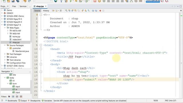The image size is (183, 103).
Task: Show the opened documents list dropdown
Action: tap(178, 6)
